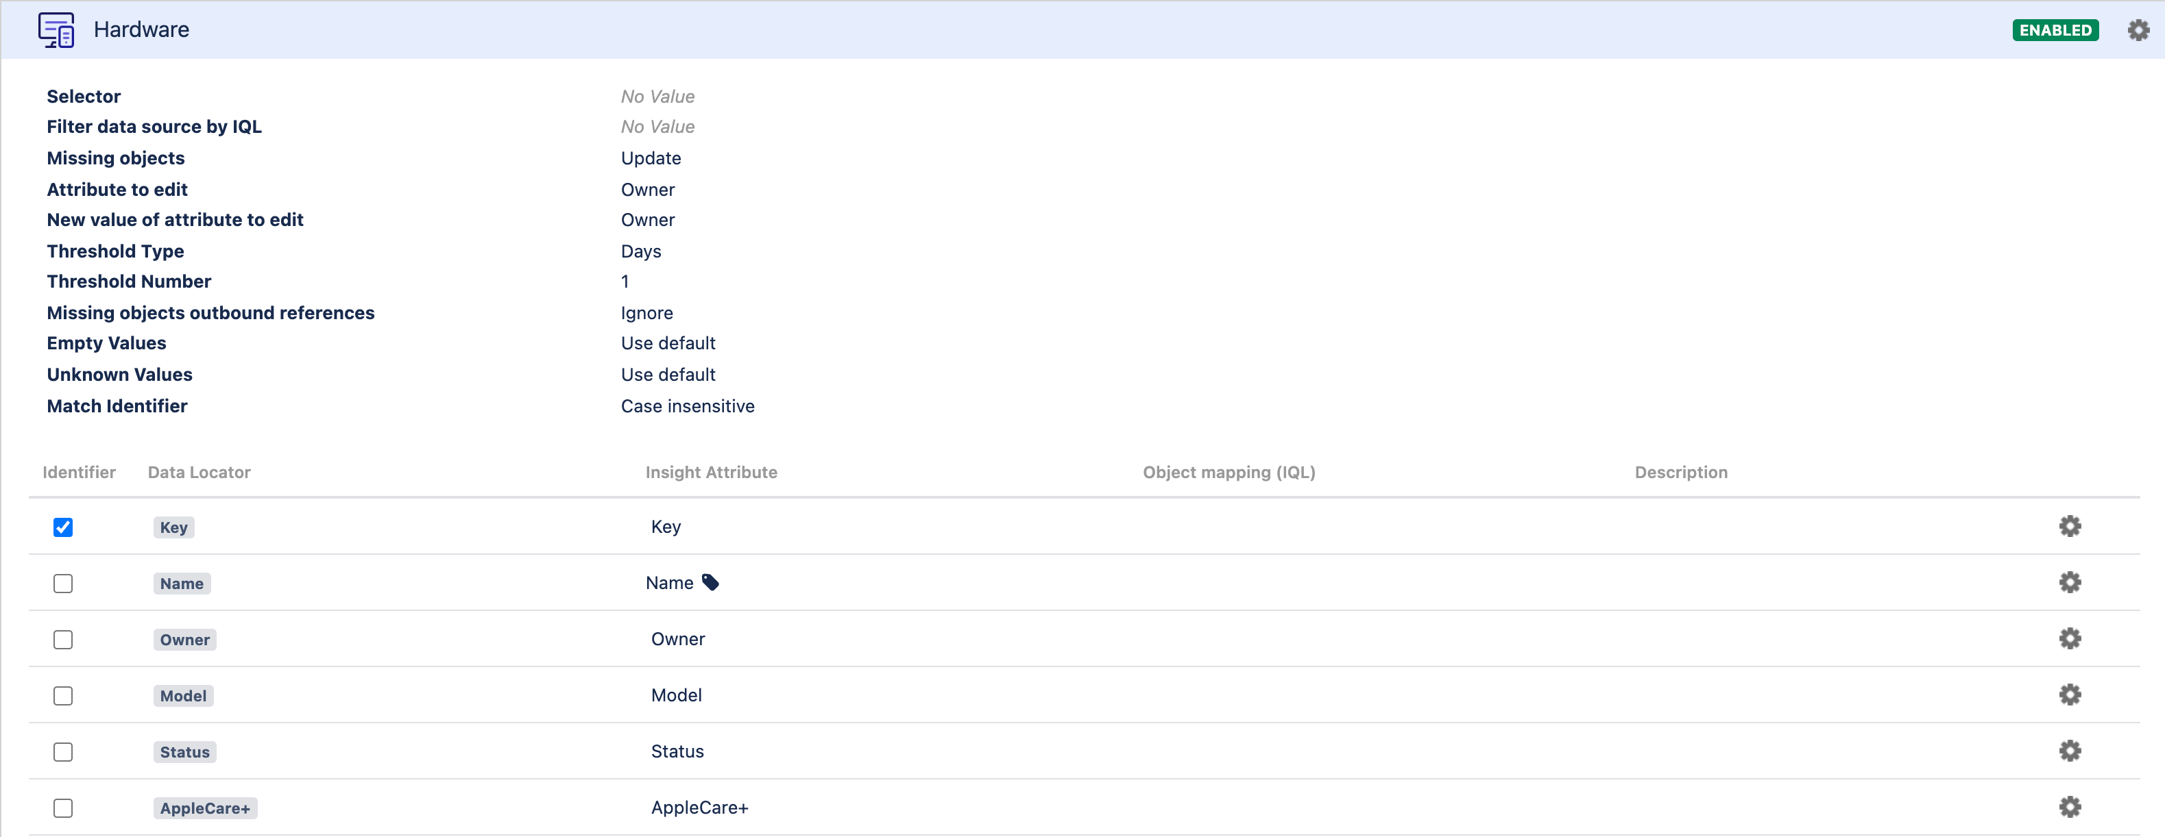Open gear menu for AppleCare+ mapping row
Viewport: 2165px width, 837px height.
(x=2069, y=808)
